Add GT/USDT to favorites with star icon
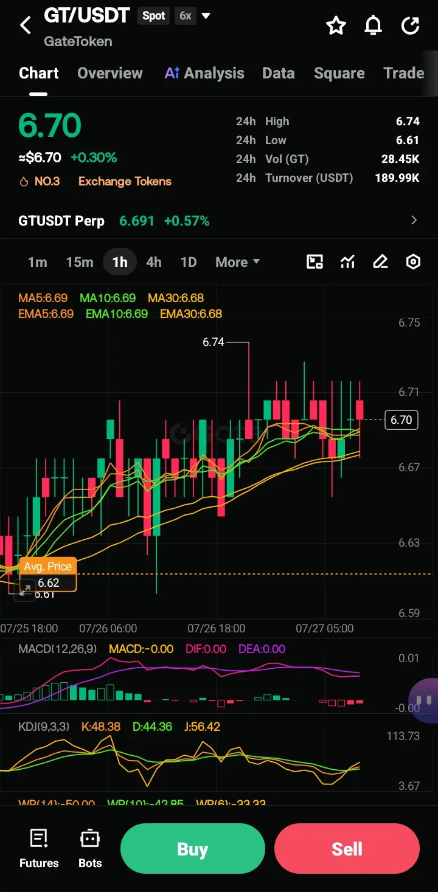Screen dimensions: 438x892 click(x=336, y=26)
